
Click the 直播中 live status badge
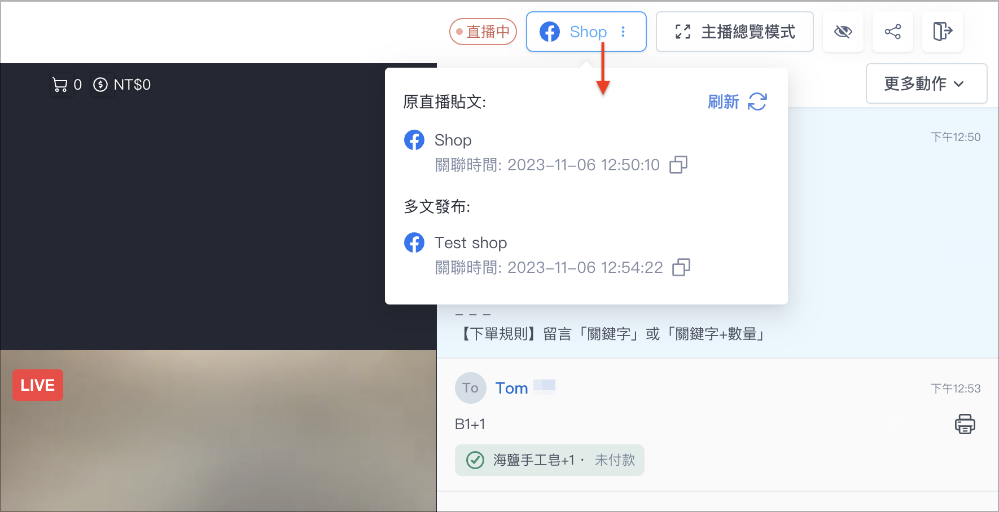483,32
